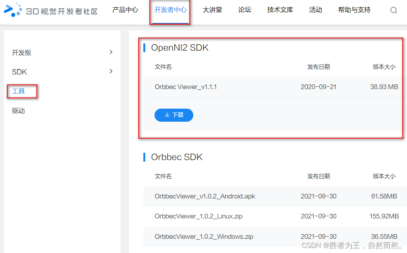Click 文件名 header in OpenNI2 SDK table
407x253 pixels.
click(163, 67)
